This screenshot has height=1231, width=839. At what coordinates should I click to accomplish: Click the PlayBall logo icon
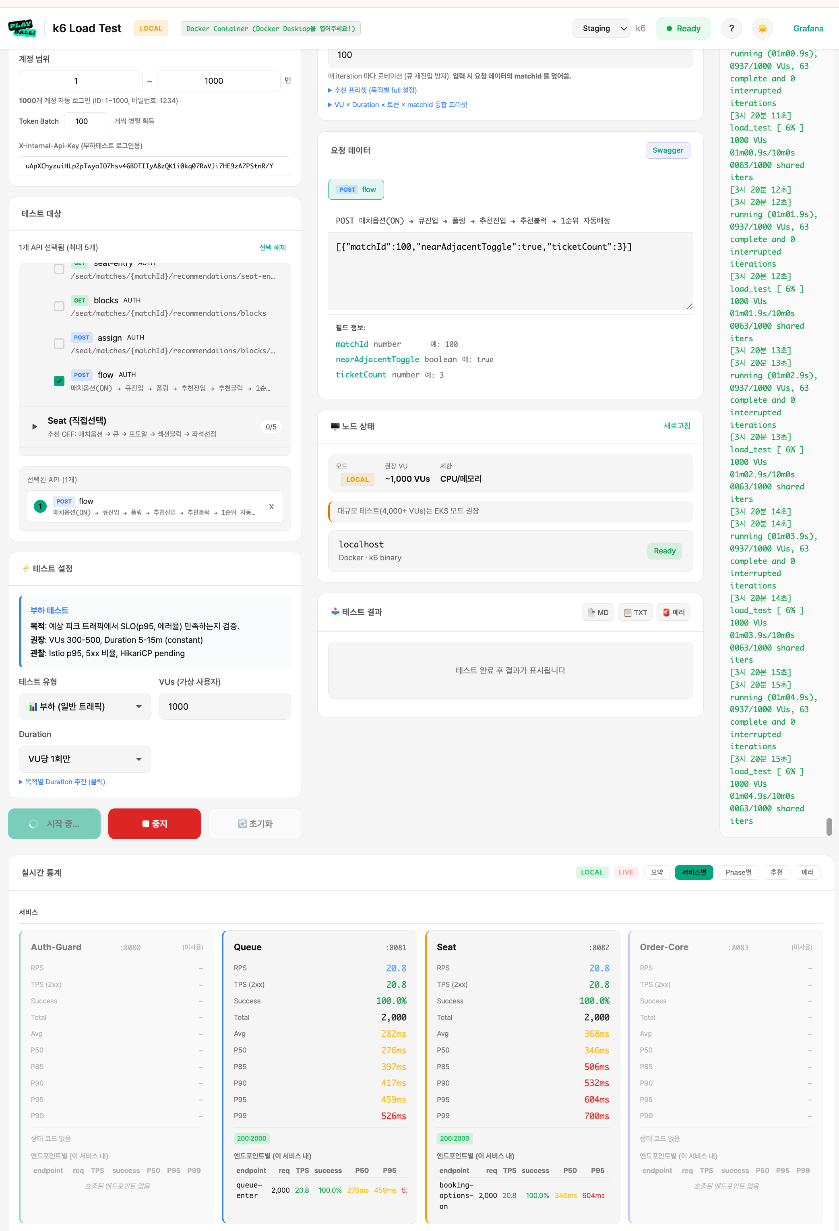pyautogui.click(x=22, y=28)
